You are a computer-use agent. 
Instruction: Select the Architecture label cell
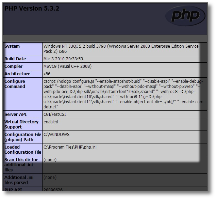point(17,74)
